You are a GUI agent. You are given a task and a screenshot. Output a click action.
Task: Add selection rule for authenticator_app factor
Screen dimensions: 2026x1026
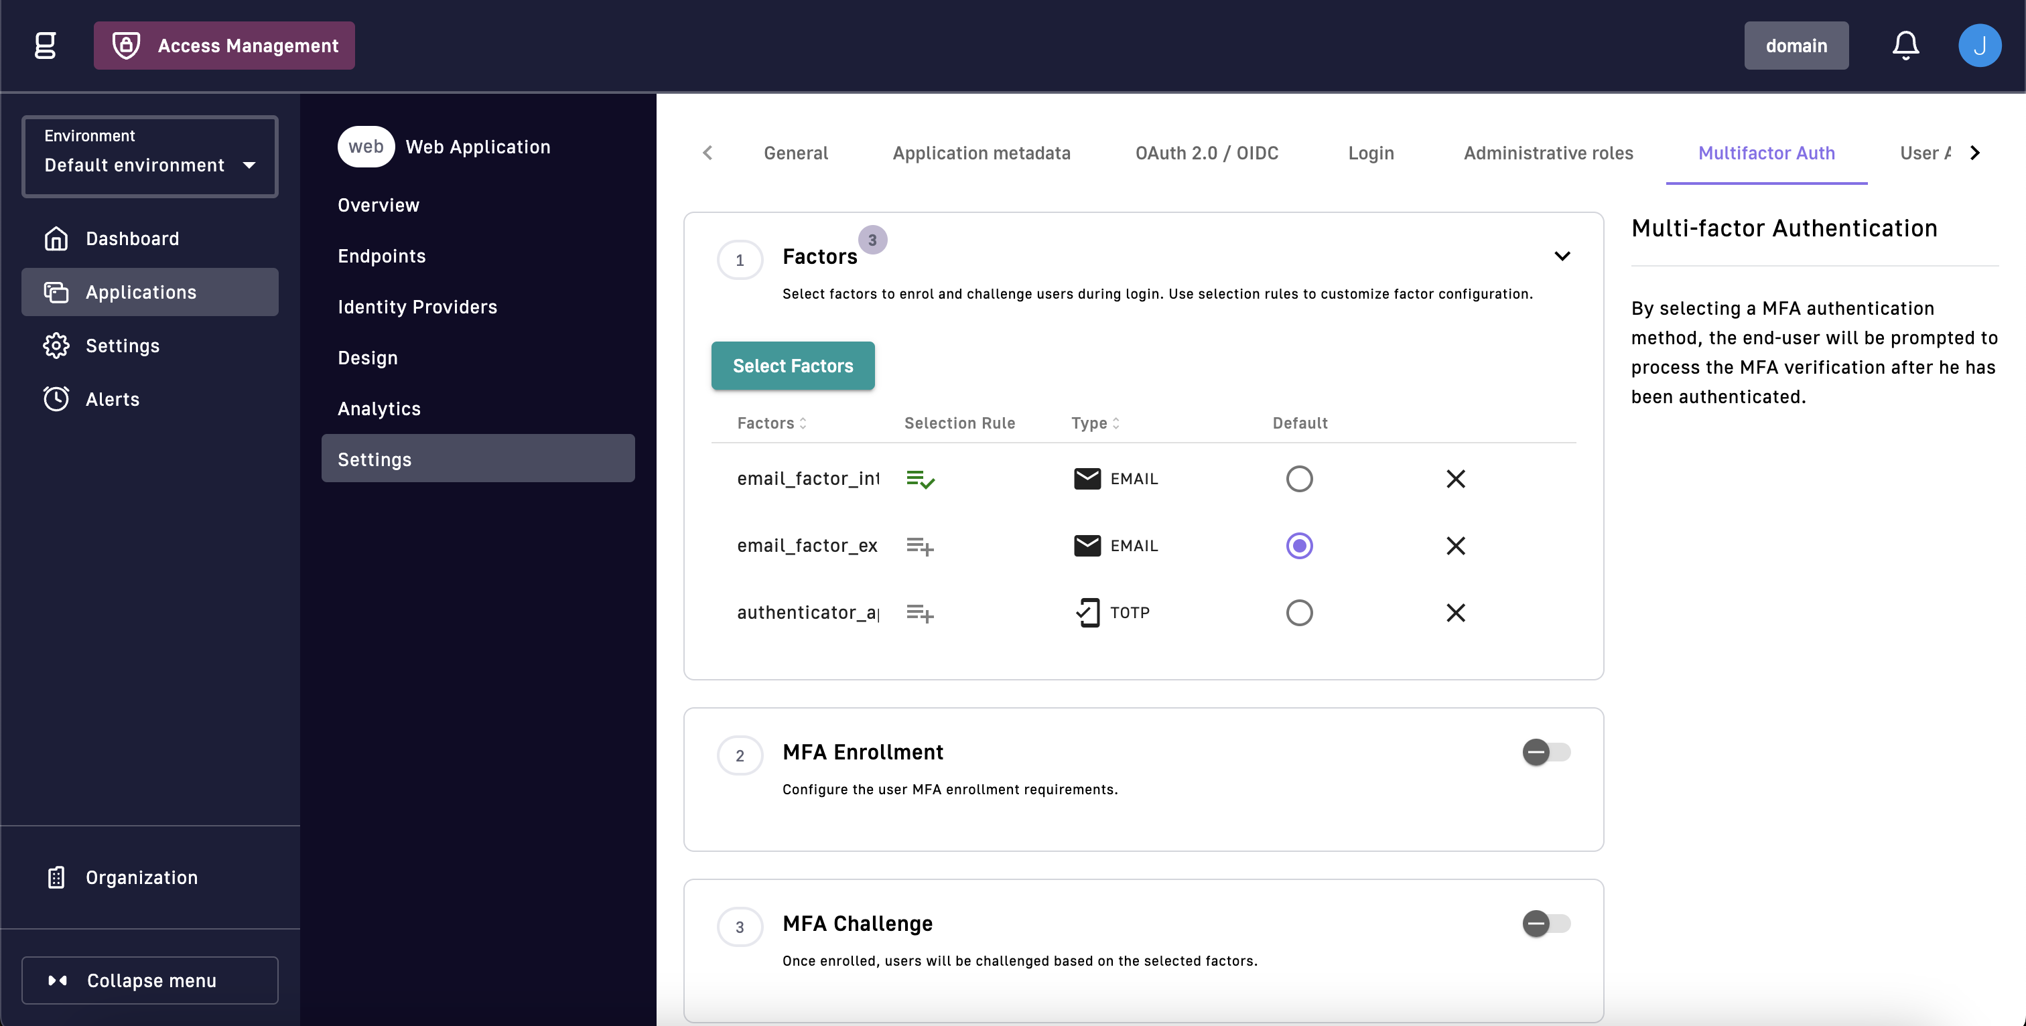click(919, 613)
